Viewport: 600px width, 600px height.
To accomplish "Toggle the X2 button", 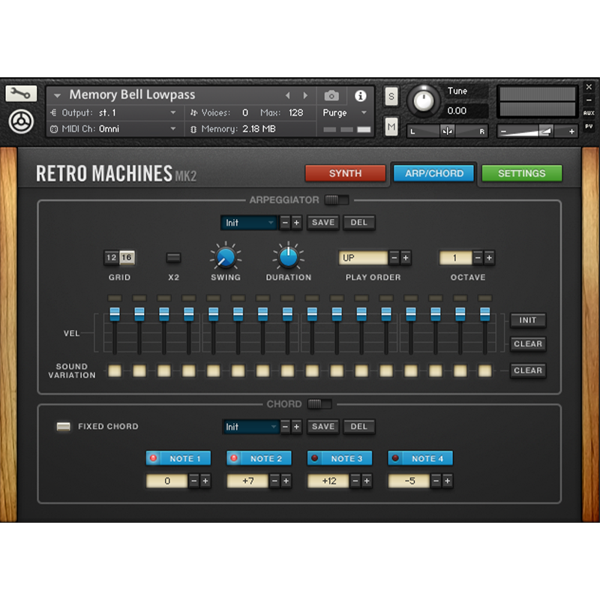I will tap(173, 257).
